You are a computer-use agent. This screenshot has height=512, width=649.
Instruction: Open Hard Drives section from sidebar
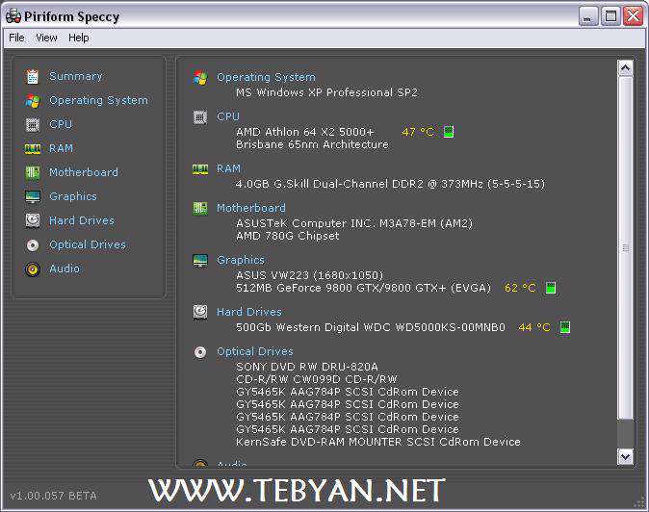point(82,220)
